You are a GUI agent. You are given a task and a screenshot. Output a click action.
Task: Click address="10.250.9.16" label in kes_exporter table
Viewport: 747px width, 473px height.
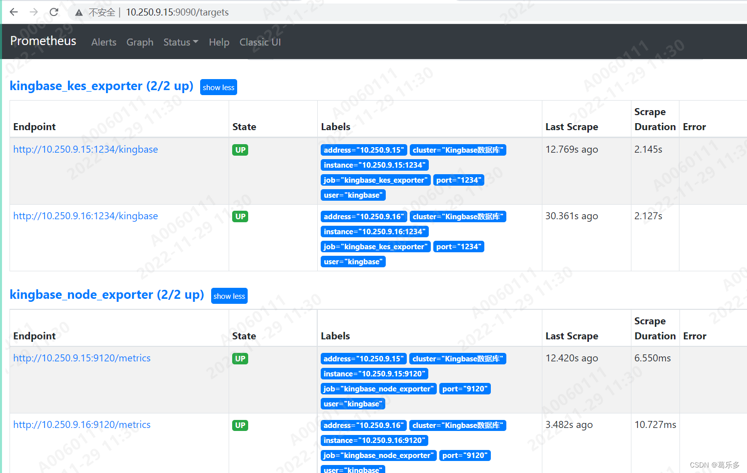364,217
